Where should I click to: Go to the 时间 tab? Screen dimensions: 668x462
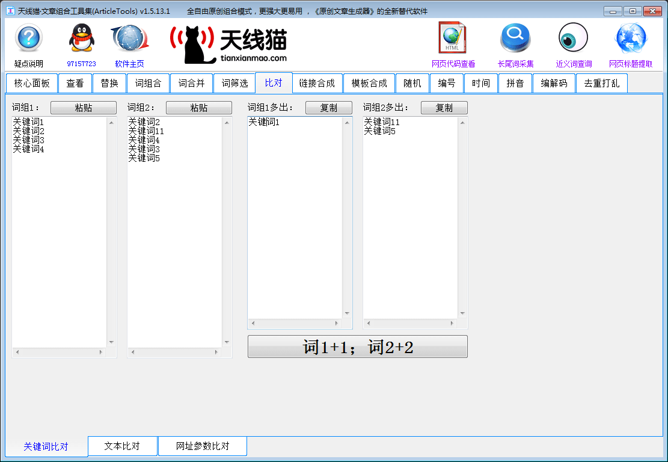click(x=481, y=83)
